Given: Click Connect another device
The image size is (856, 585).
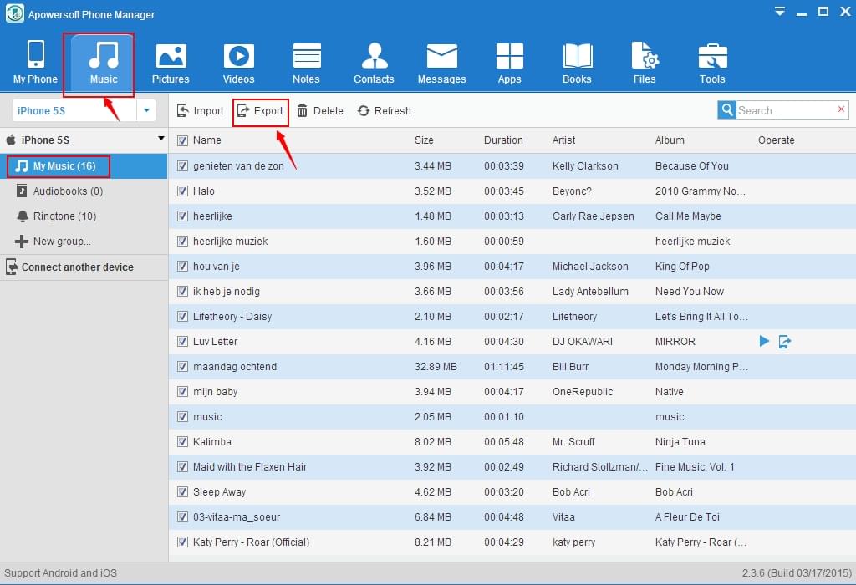Looking at the screenshot, I should point(77,267).
